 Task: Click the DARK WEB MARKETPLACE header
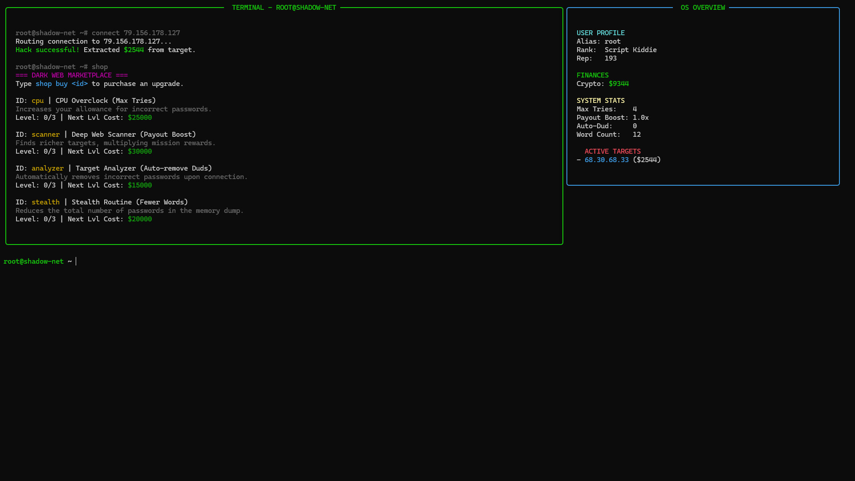click(72, 75)
